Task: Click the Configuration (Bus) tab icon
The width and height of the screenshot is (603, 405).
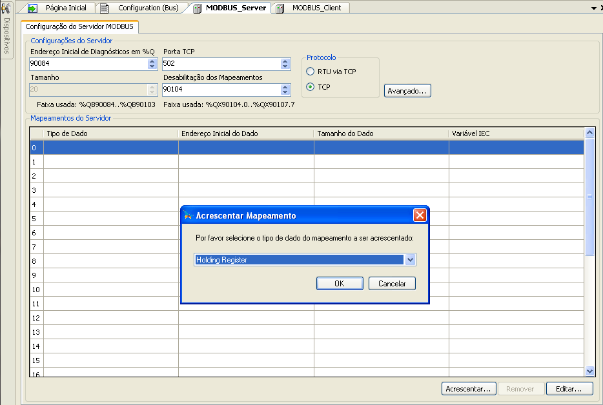Action: pyautogui.click(x=104, y=8)
